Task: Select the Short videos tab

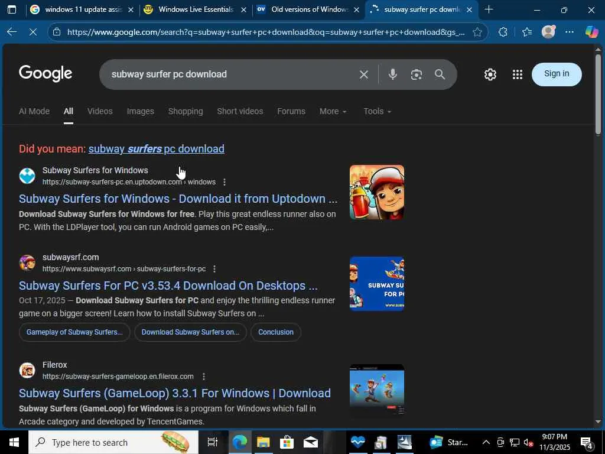Action: (240, 111)
